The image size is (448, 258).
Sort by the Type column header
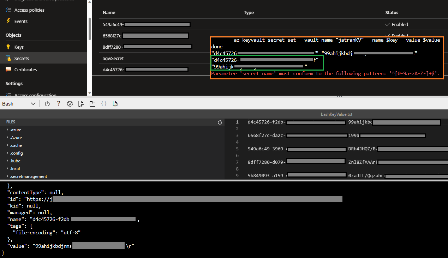pyautogui.click(x=249, y=13)
